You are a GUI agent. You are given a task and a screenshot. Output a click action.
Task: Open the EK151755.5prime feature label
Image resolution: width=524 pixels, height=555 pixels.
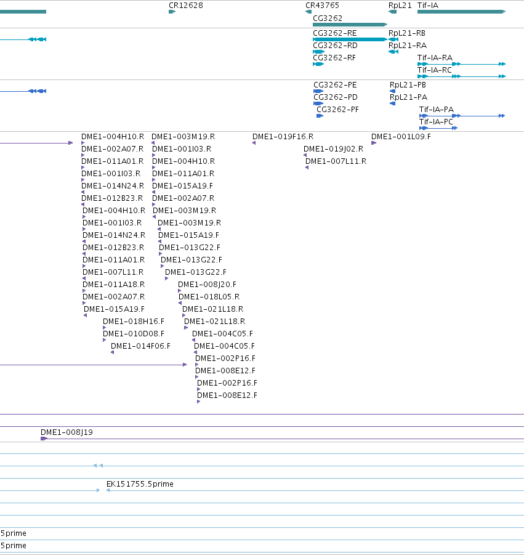click(x=140, y=484)
